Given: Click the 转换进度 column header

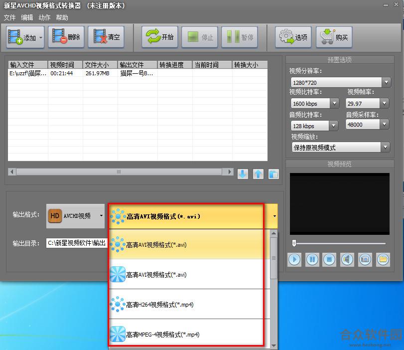Looking at the screenshot, I should 175,65.
